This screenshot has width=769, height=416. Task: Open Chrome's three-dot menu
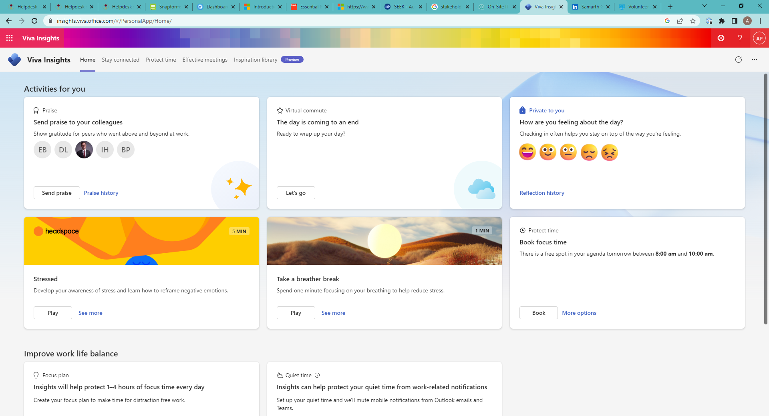[760, 21]
